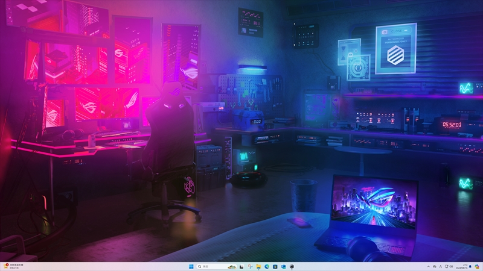Click the search highlight picture in search box

[x=232, y=267]
